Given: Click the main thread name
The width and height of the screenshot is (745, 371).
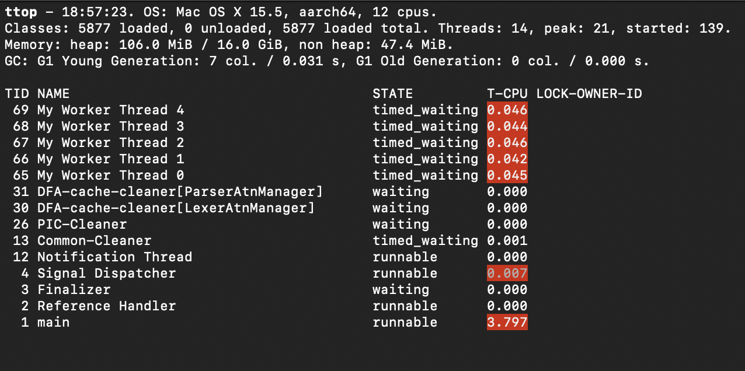Looking at the screenshot, I should (x=53, y=323).
